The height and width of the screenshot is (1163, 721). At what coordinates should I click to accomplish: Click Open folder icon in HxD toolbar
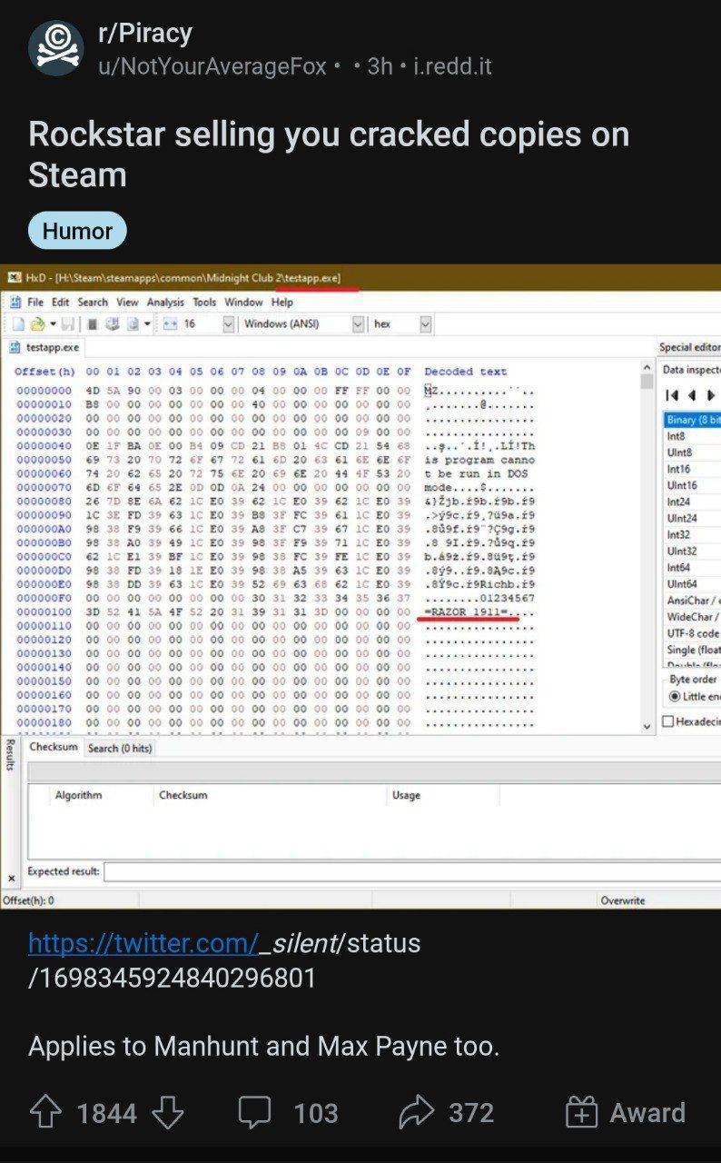(x=37, y=324)
